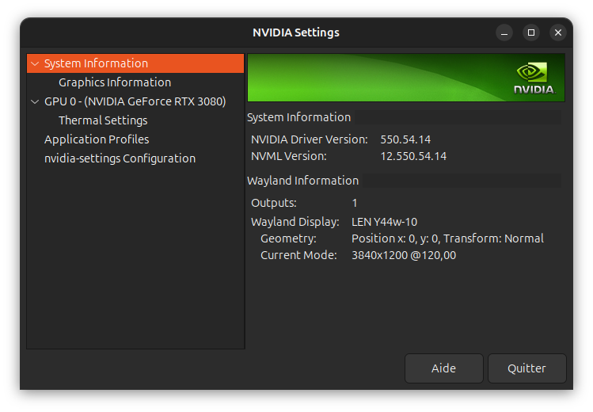Maximize the NVIDIA Settings window
593x412 pixels.
tap(531, 32)
